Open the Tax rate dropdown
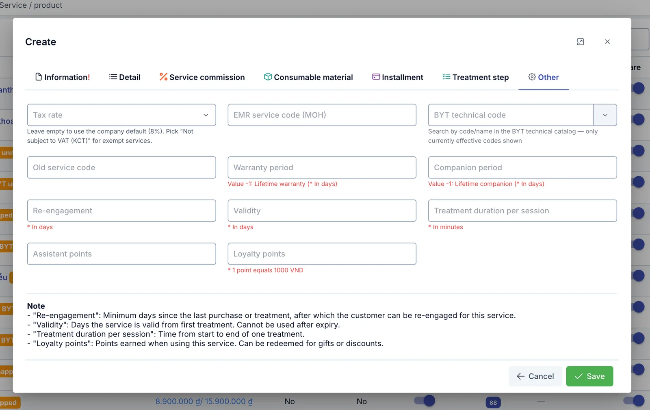This screenshot has width=650, height=410. (x=121, y=115)
